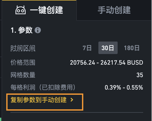152x121 pixels.
Task: Select the 180日 time range option
Action: [132, 48]
